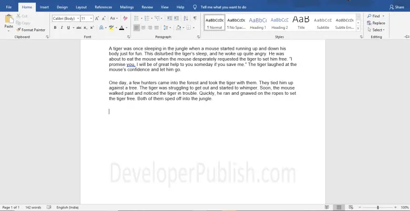
Task: Apply the Title style
Action: pyautogui.click(x=301, y=23)
